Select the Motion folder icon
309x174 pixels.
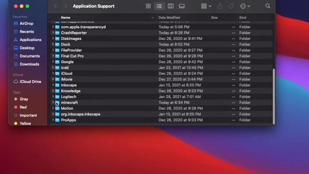pos(57,108)
